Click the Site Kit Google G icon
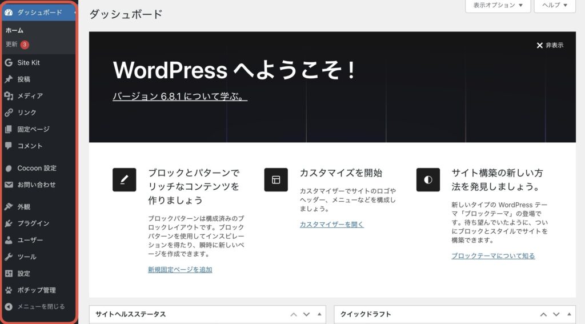 [9, 62]
